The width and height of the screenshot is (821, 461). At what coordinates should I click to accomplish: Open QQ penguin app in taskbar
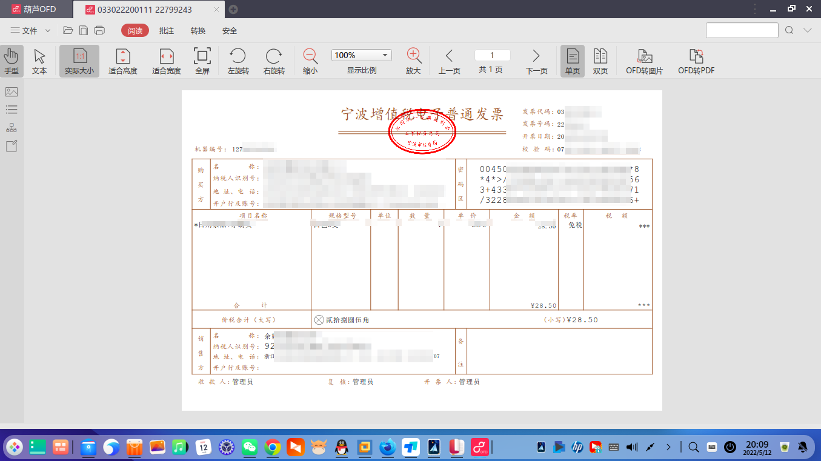coord(341,447)
